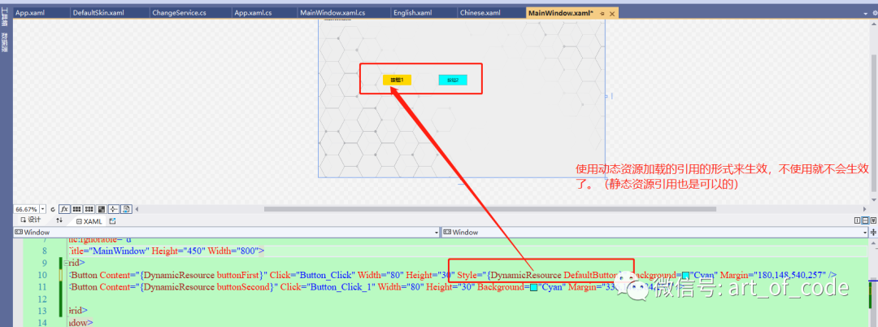
Task: Click the Cyan color swatch on line 11
Action: tap(533, 287)
